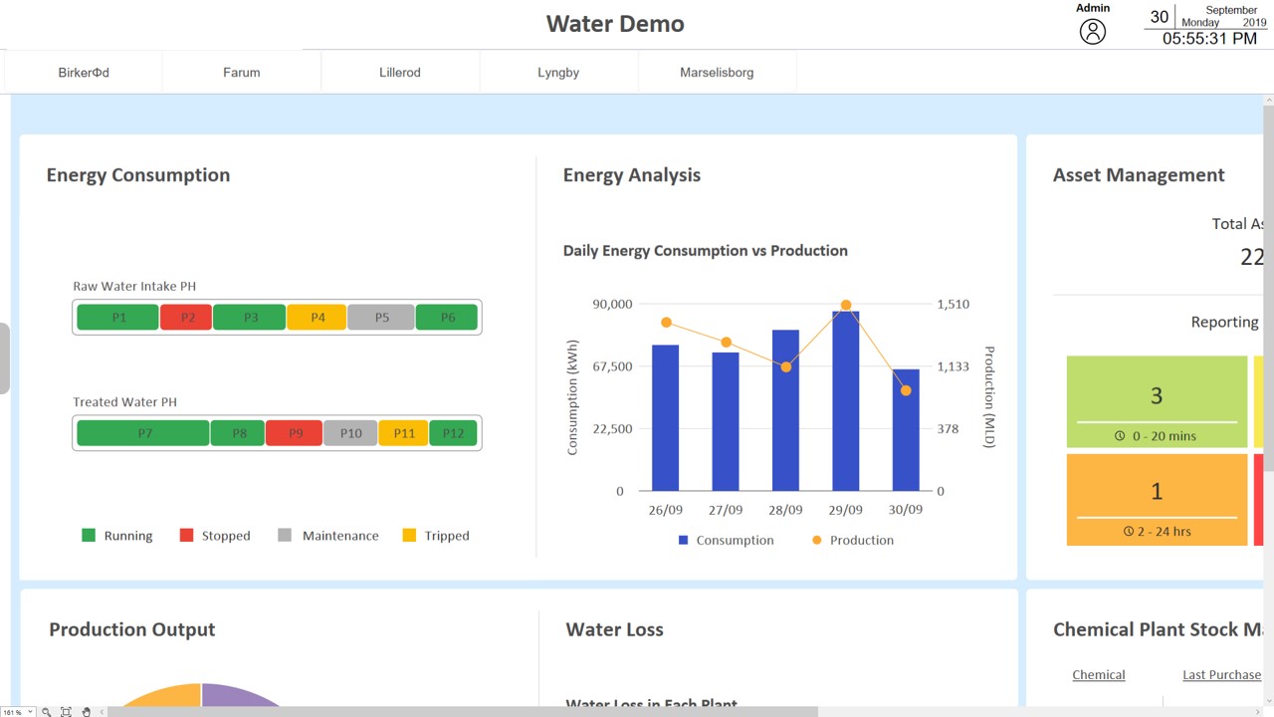Open the green tile showing 3 assets
This screenshot has height=717, width=1274.
coord(1157,402)
